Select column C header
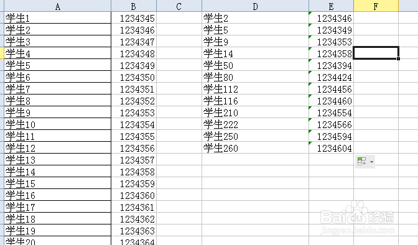The image size is (418, 245). tap(179, 6)
